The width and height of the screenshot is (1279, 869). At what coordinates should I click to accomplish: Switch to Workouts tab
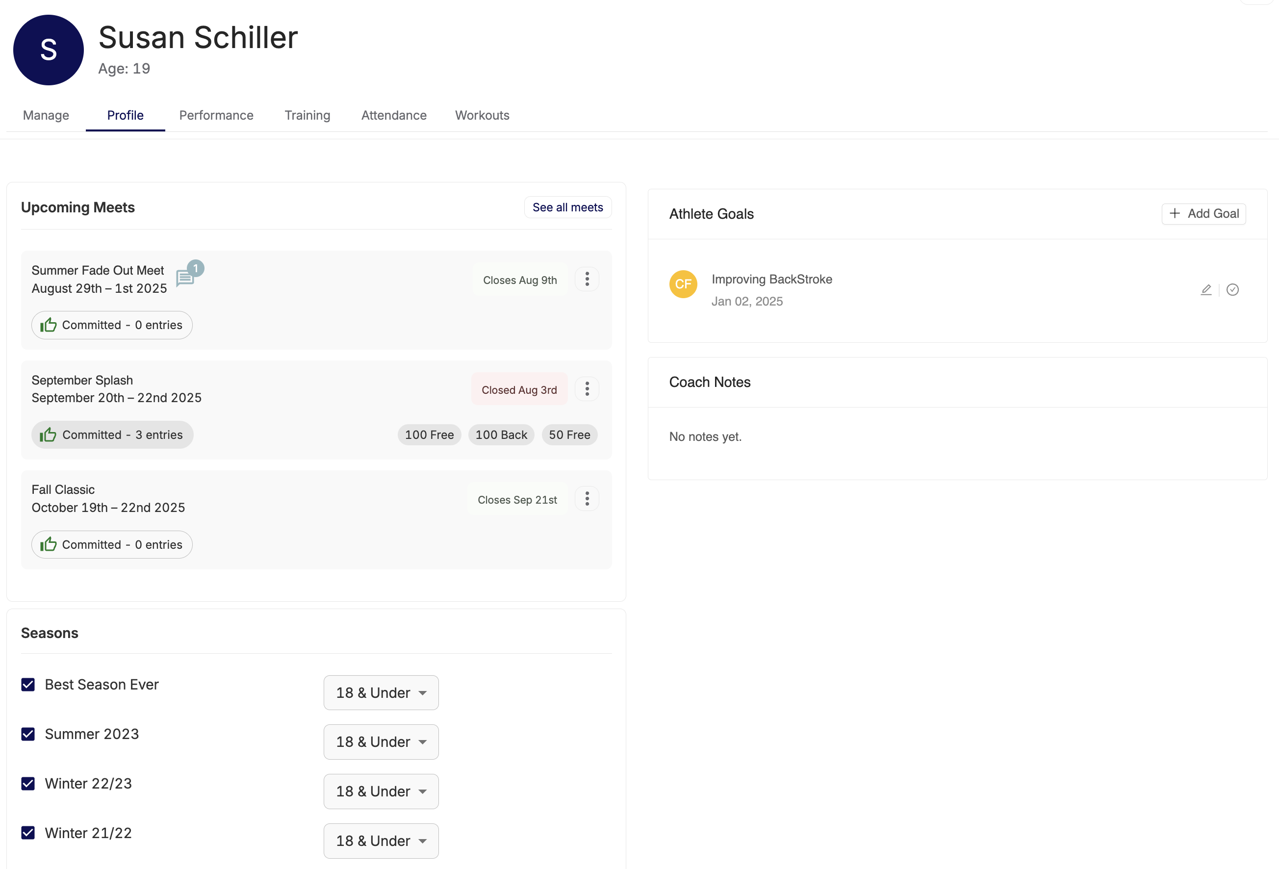coord(482,116)
